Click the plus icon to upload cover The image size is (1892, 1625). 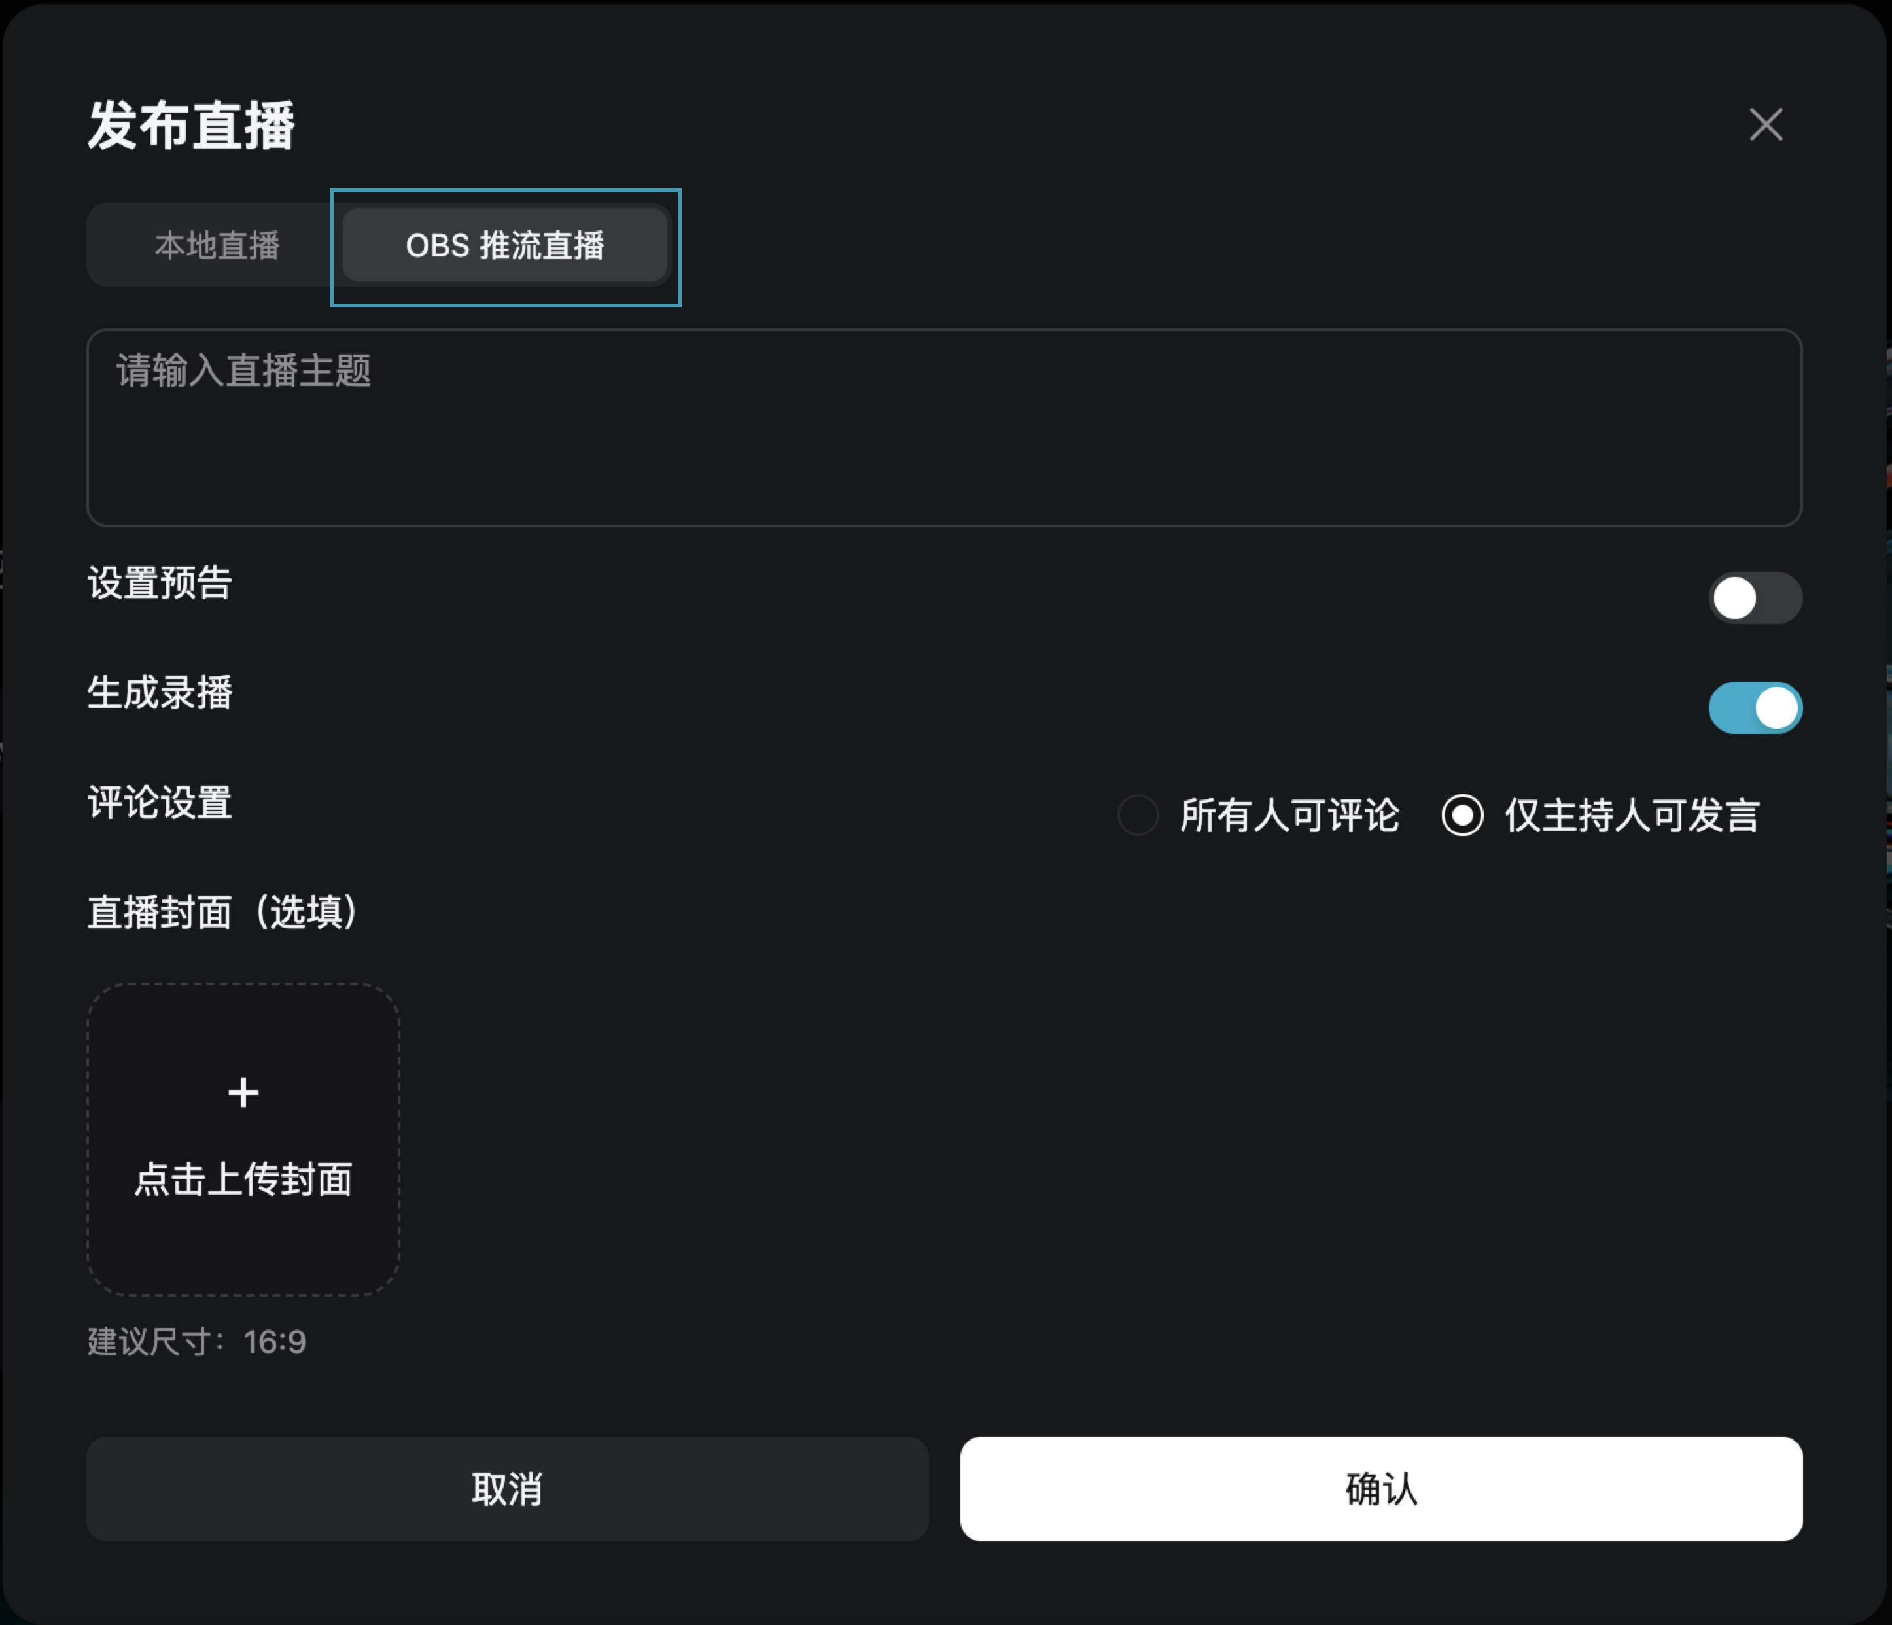(243, 1092)
